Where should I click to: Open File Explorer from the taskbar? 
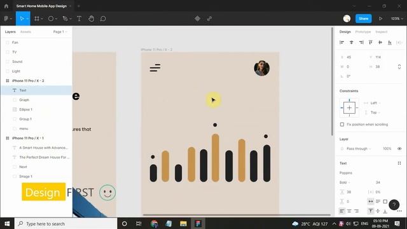[x=183, y=223]
